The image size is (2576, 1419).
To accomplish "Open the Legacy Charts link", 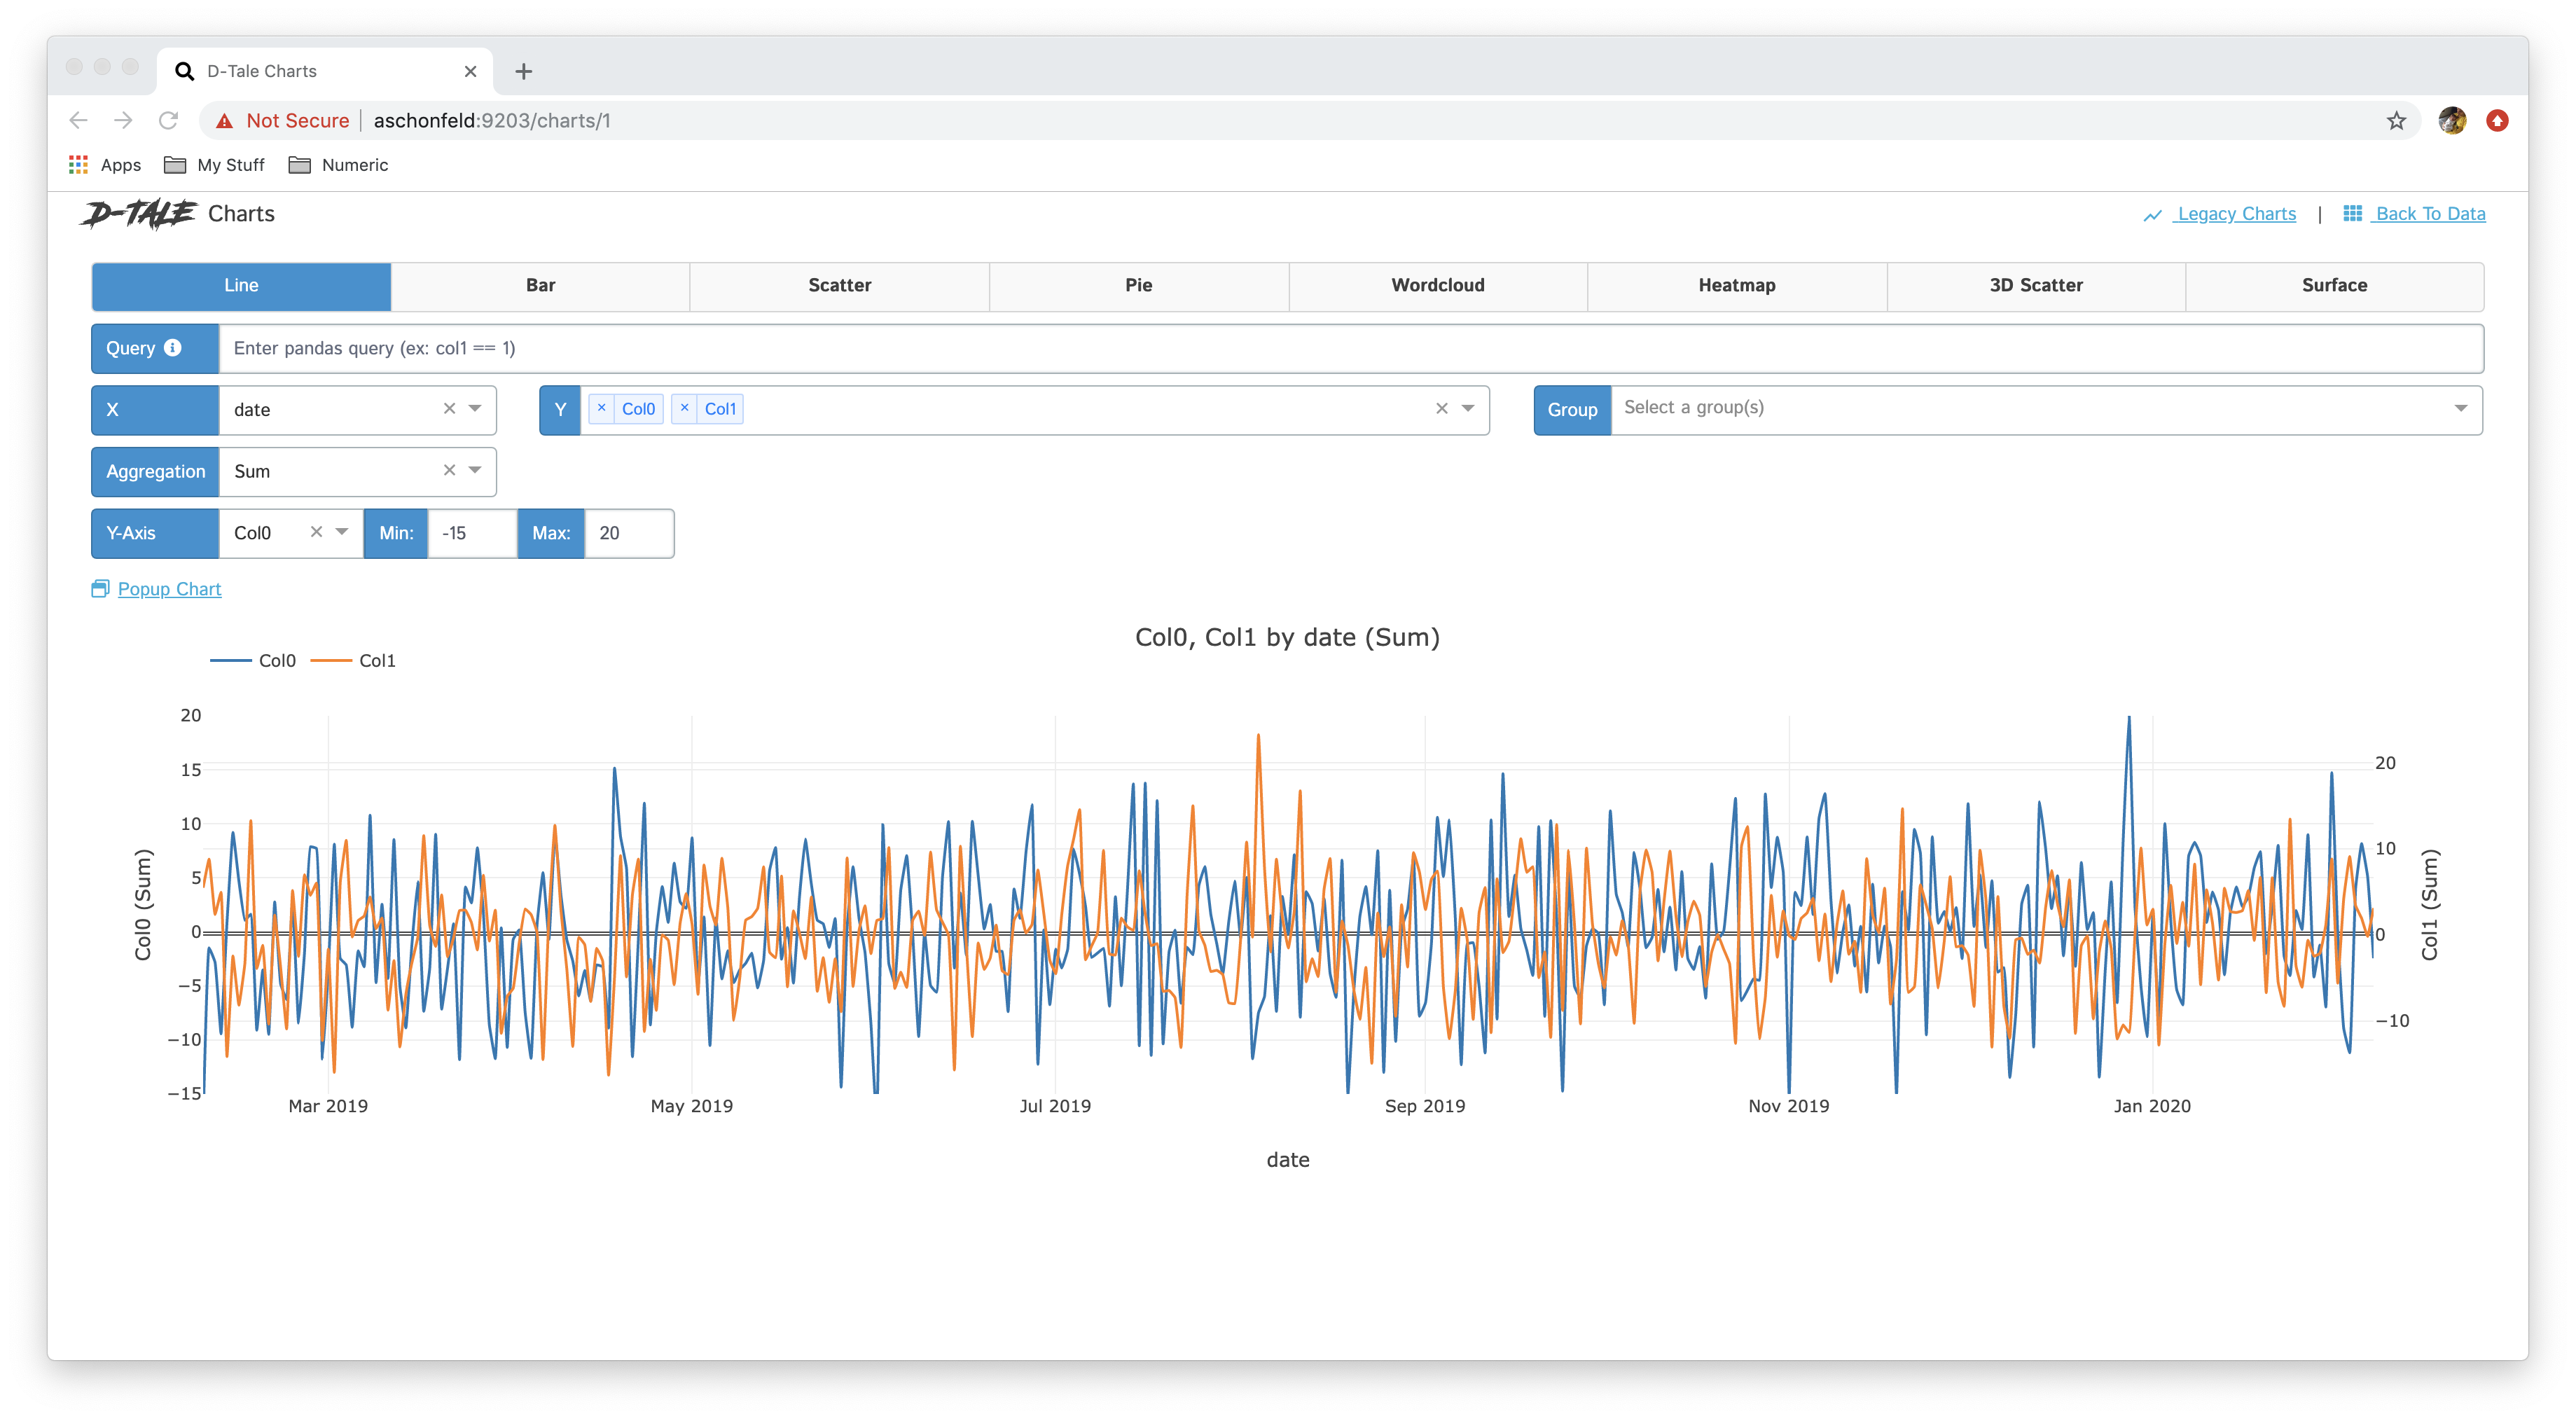I will [x=2235, y=214].
